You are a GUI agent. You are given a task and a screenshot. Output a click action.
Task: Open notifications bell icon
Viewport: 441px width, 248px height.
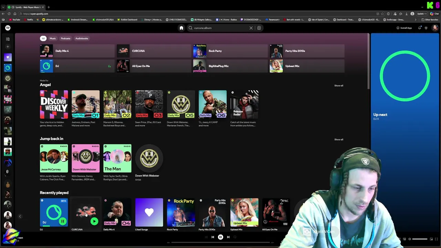click(419, 28)
